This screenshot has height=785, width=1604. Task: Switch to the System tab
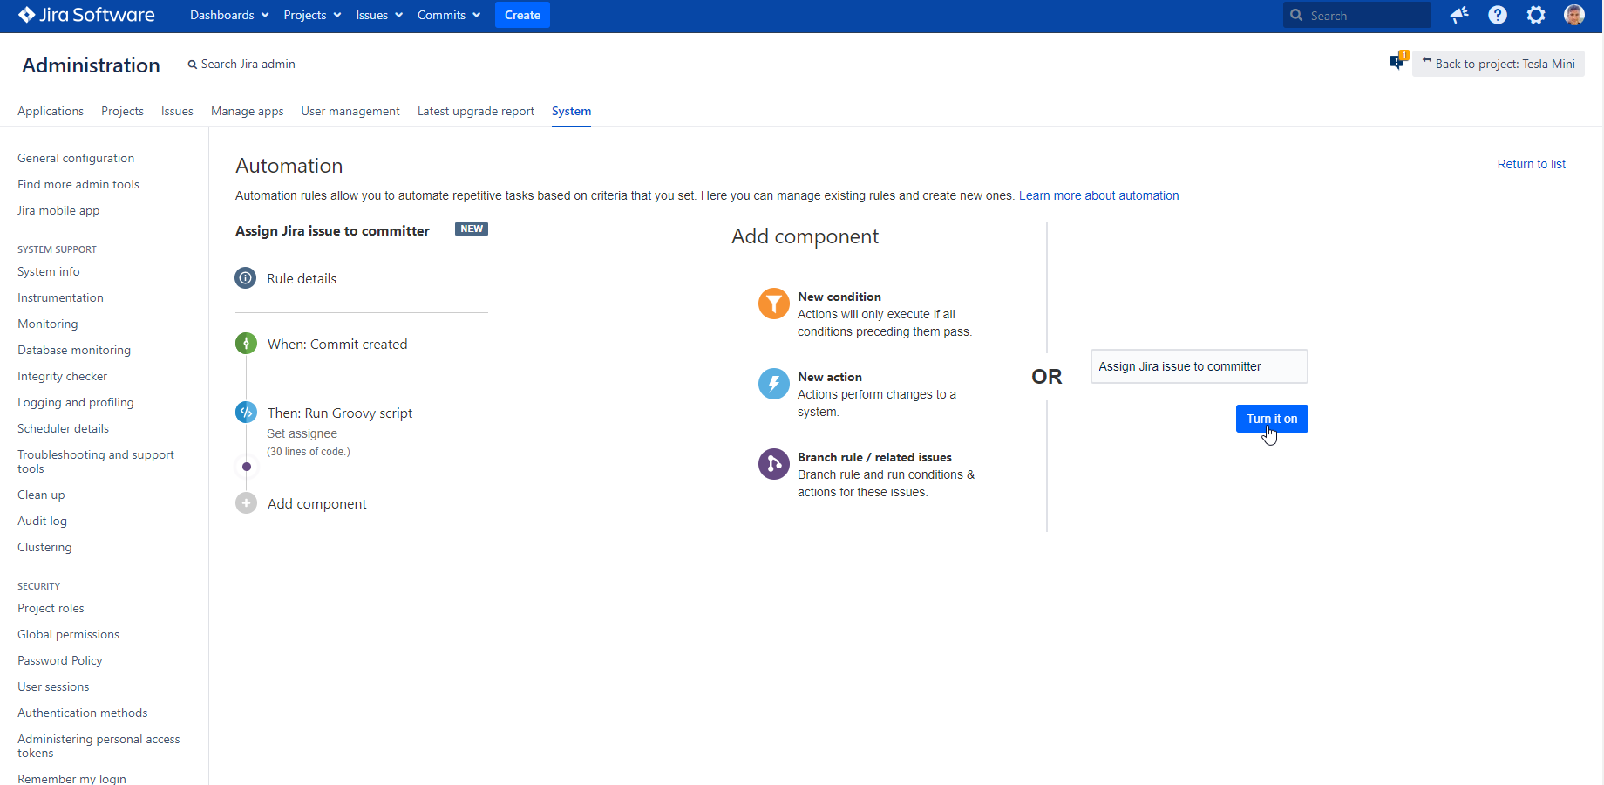pyautogui.click(x=571, y=111)
